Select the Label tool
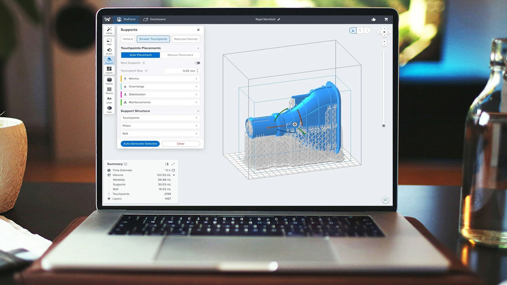Viewport: 507px width, 285px height. click(x=109, y=100)
